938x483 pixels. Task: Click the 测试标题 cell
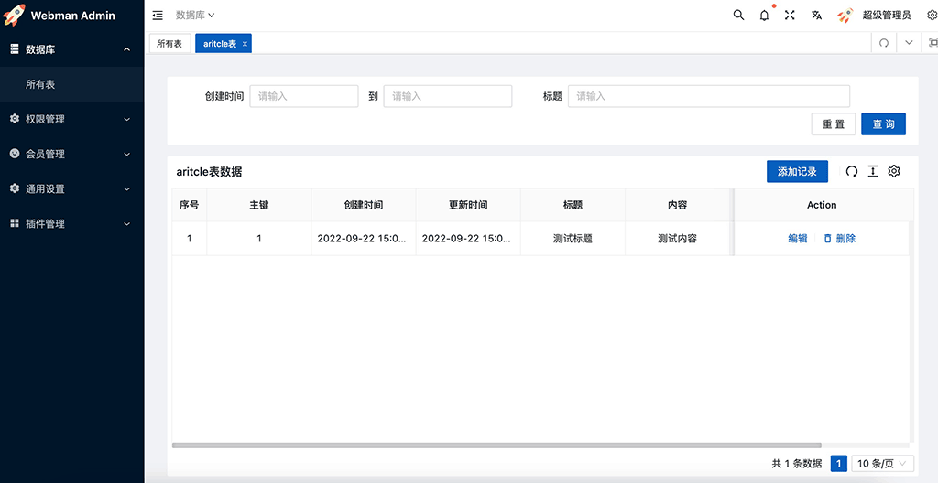573,239
